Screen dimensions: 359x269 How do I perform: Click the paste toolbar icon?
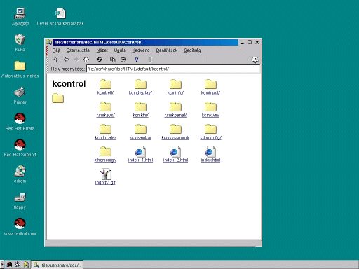tap(123, 60)
